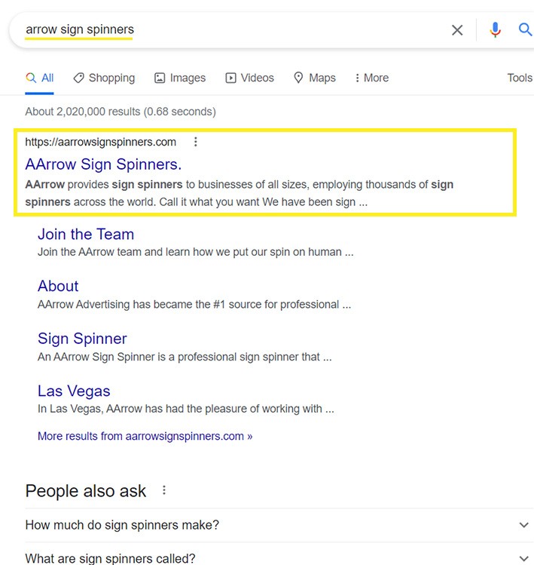534x565 pixels.
Task: Open the three-dot menu beside People also ask
Action: (x=164, y=491)
